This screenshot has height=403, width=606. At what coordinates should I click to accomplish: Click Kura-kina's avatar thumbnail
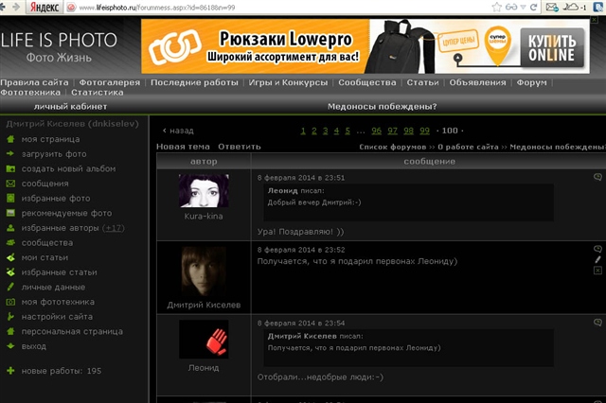point(204,191)
